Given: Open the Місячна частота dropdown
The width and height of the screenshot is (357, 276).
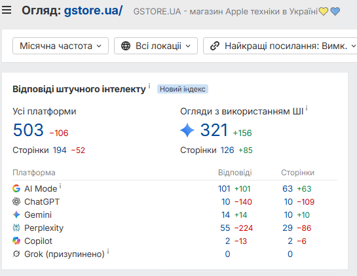Looking at the screenshot, I should click(x=60, y=46).
